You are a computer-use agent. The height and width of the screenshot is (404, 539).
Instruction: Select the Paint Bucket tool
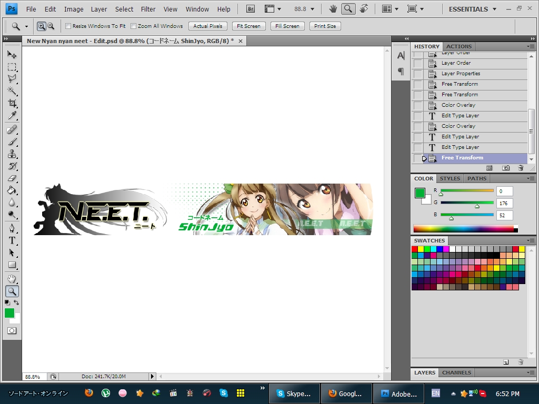[x=12, y=190]
